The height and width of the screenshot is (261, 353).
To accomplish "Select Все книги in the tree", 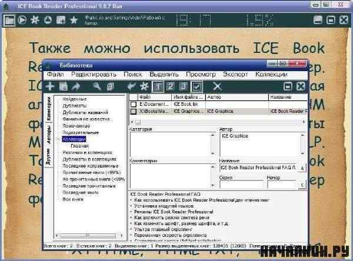I will pos(73,199).
